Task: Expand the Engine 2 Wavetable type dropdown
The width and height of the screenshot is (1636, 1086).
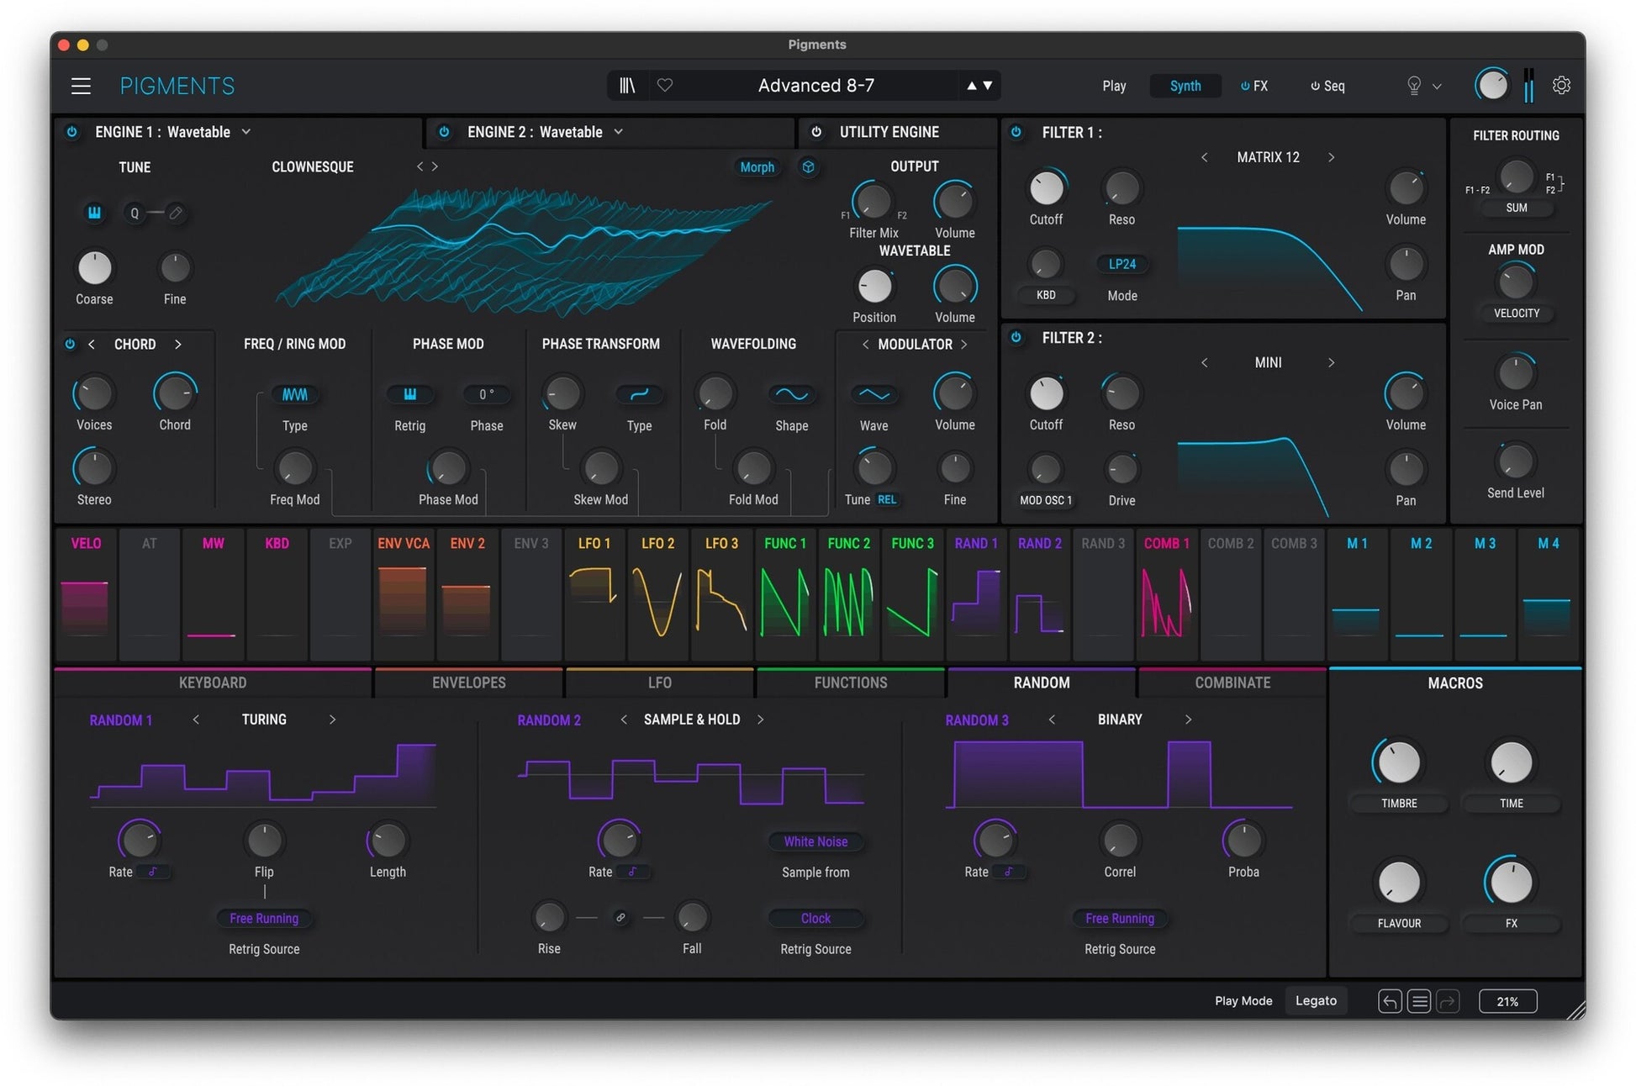Action: [619, 132]
